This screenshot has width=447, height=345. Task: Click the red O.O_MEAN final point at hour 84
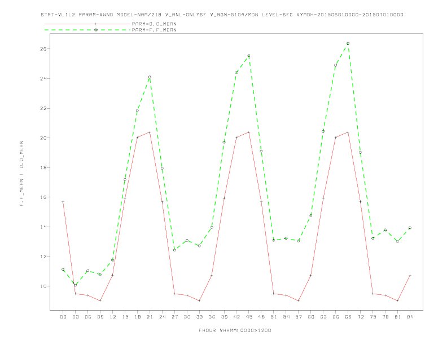(x=410, y=275)
